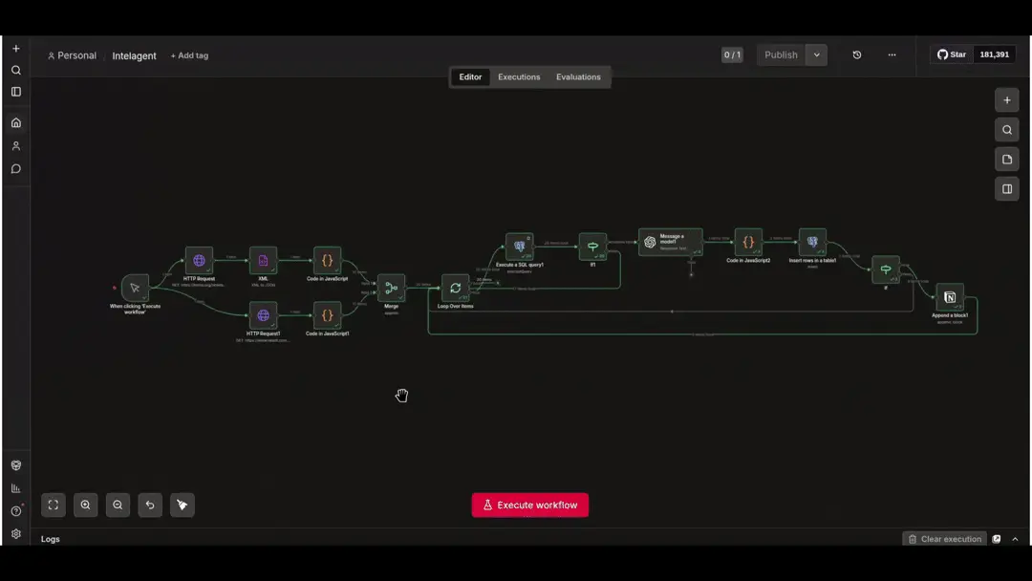This screenshot has width=1032, height=581.
Task: Click the 0 / 1 counter badge
Action: (732, 54)
